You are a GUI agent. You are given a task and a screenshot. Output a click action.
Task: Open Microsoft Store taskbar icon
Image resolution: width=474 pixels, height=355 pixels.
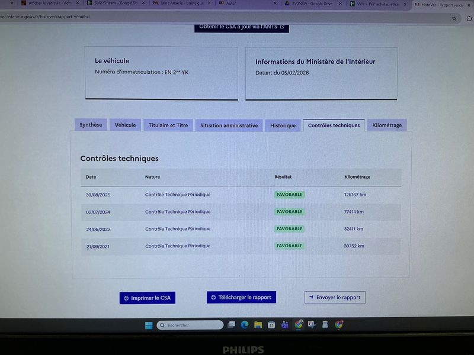(x=271, y=325)
